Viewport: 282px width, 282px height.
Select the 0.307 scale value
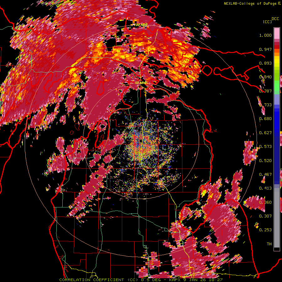(x=265, y=216)
